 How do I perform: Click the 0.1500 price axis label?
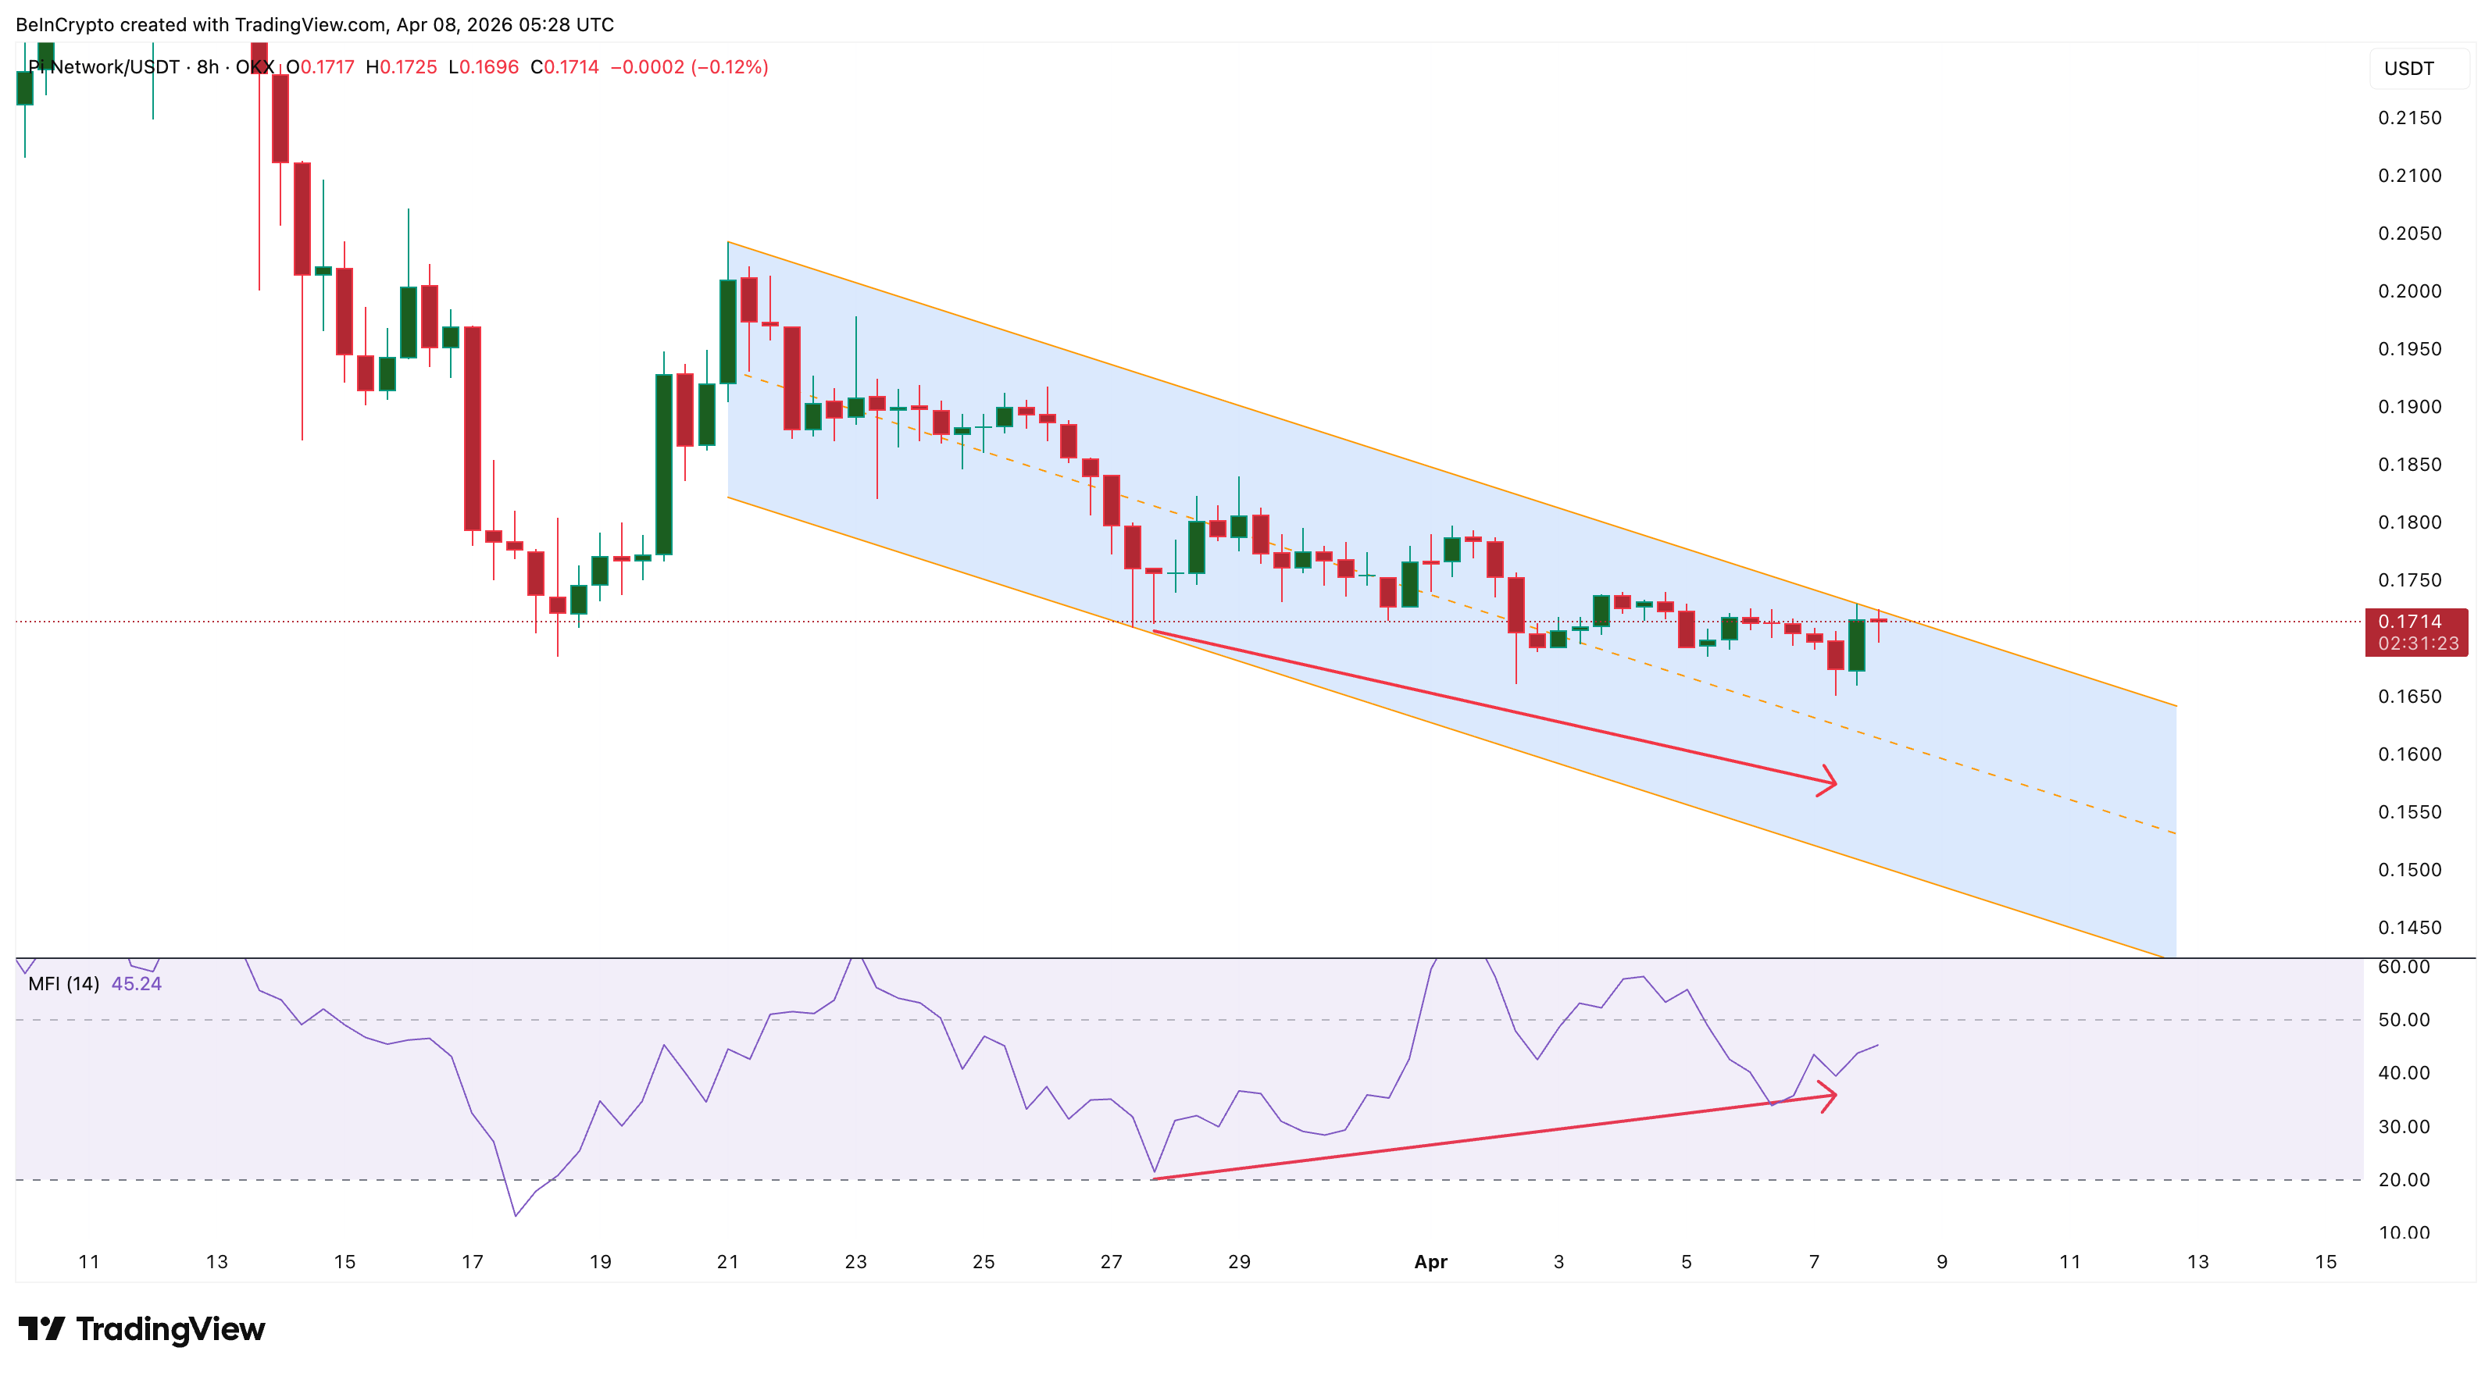click(2409, 869)
